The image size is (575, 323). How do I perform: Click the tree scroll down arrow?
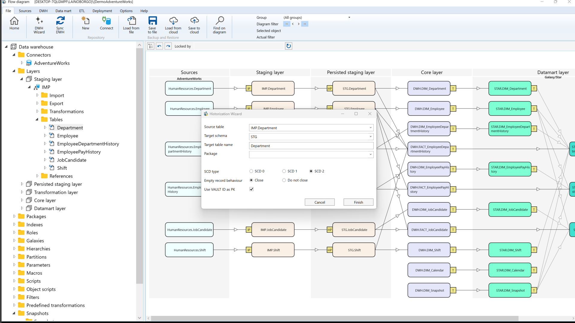[140, 318]
